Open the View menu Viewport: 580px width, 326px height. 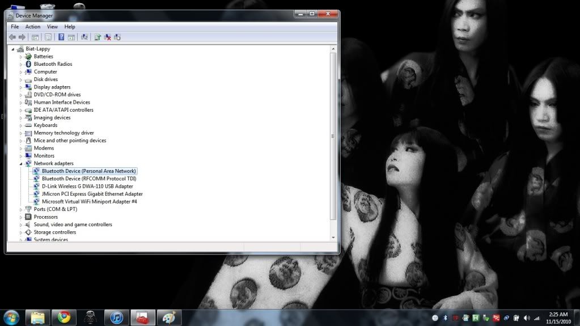[52, 27]
